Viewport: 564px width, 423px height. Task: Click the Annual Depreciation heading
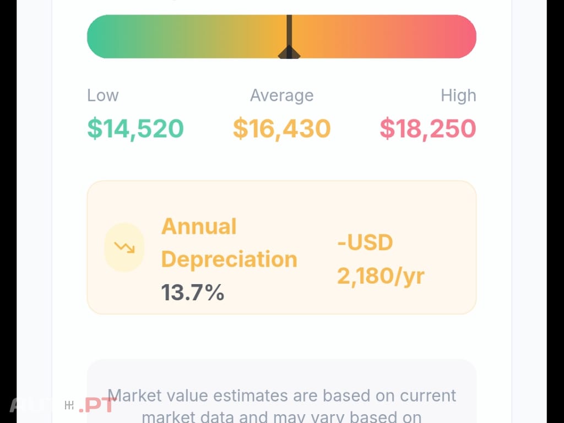(229, 243)
